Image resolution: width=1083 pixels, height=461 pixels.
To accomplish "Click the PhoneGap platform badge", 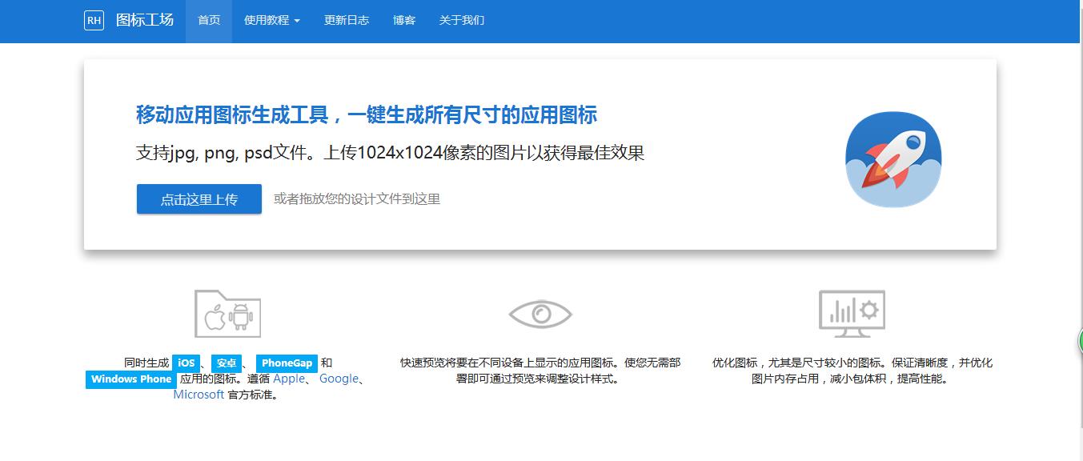I will [x=287, y=363].
